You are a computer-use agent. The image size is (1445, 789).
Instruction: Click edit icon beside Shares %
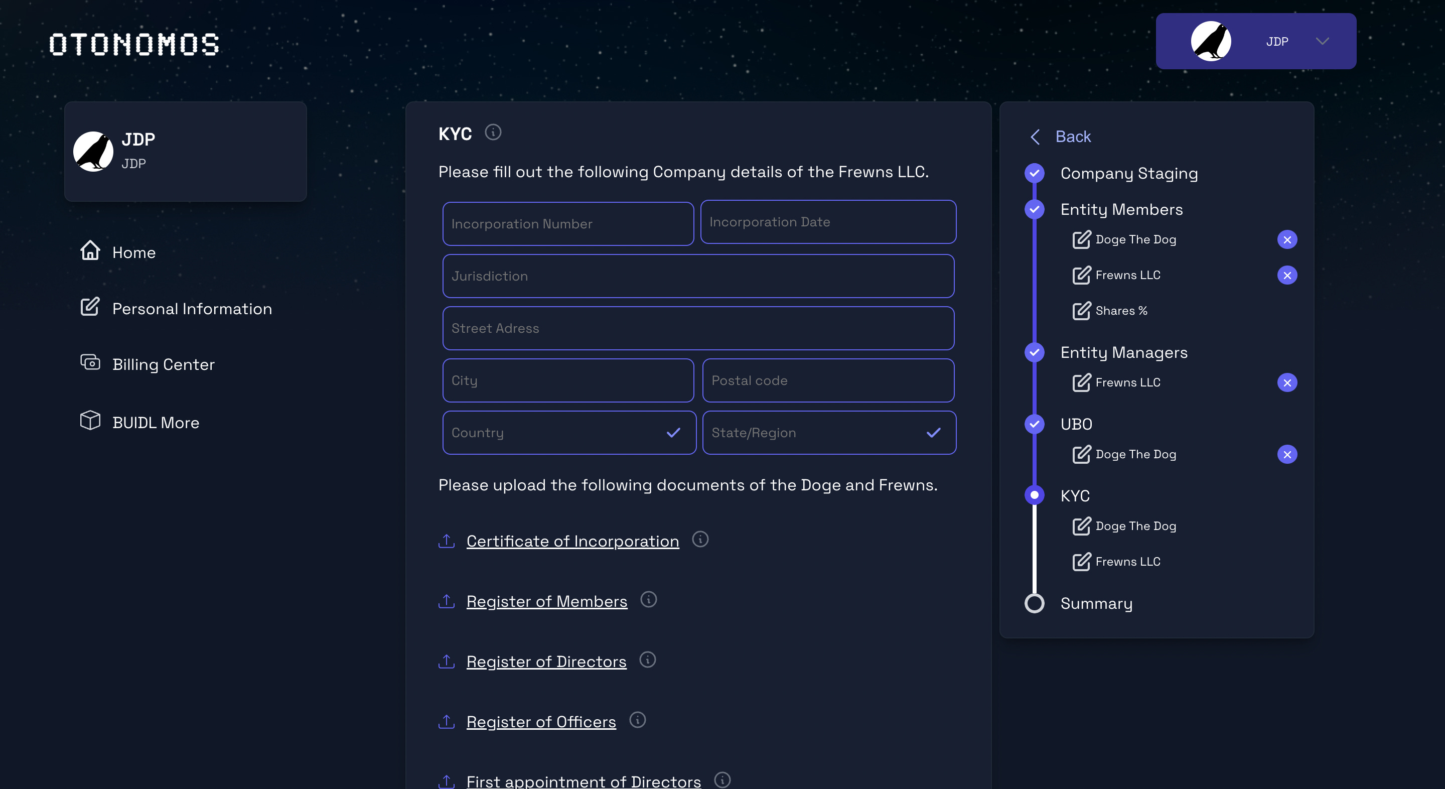[x=1081, y=311]
